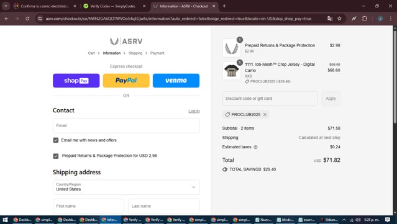Open the Country/Region dropdown
This screenshot has height=224, width=397.
(126, 187)
